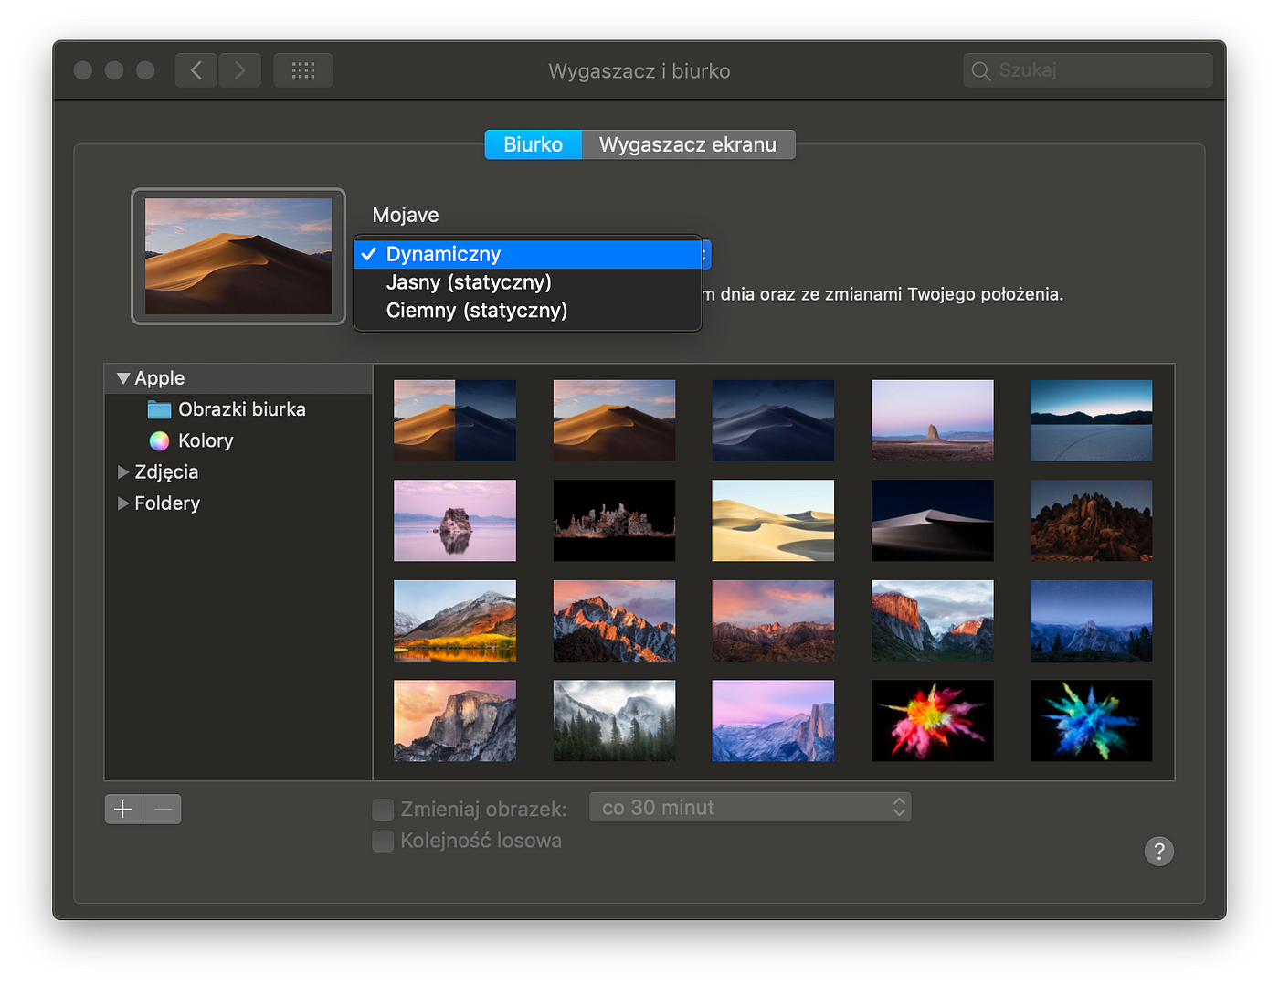
Task: Choose the Dynamiczny option in the menu
Action: coord(527,254)
